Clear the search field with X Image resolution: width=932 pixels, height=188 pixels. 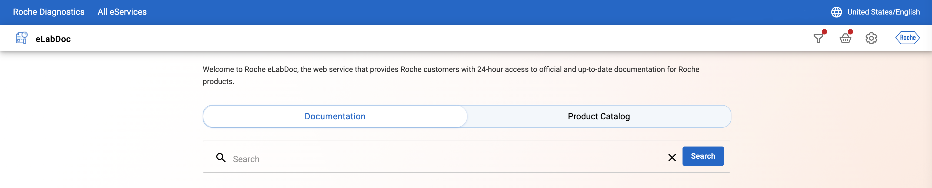click(672, 158)
